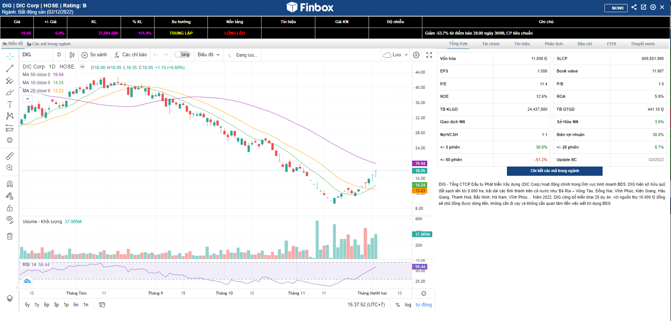Image resolution: width=671 pixels, height=321 pixels.
Task: Open the emoji icons tool
Action: (10, 140)
